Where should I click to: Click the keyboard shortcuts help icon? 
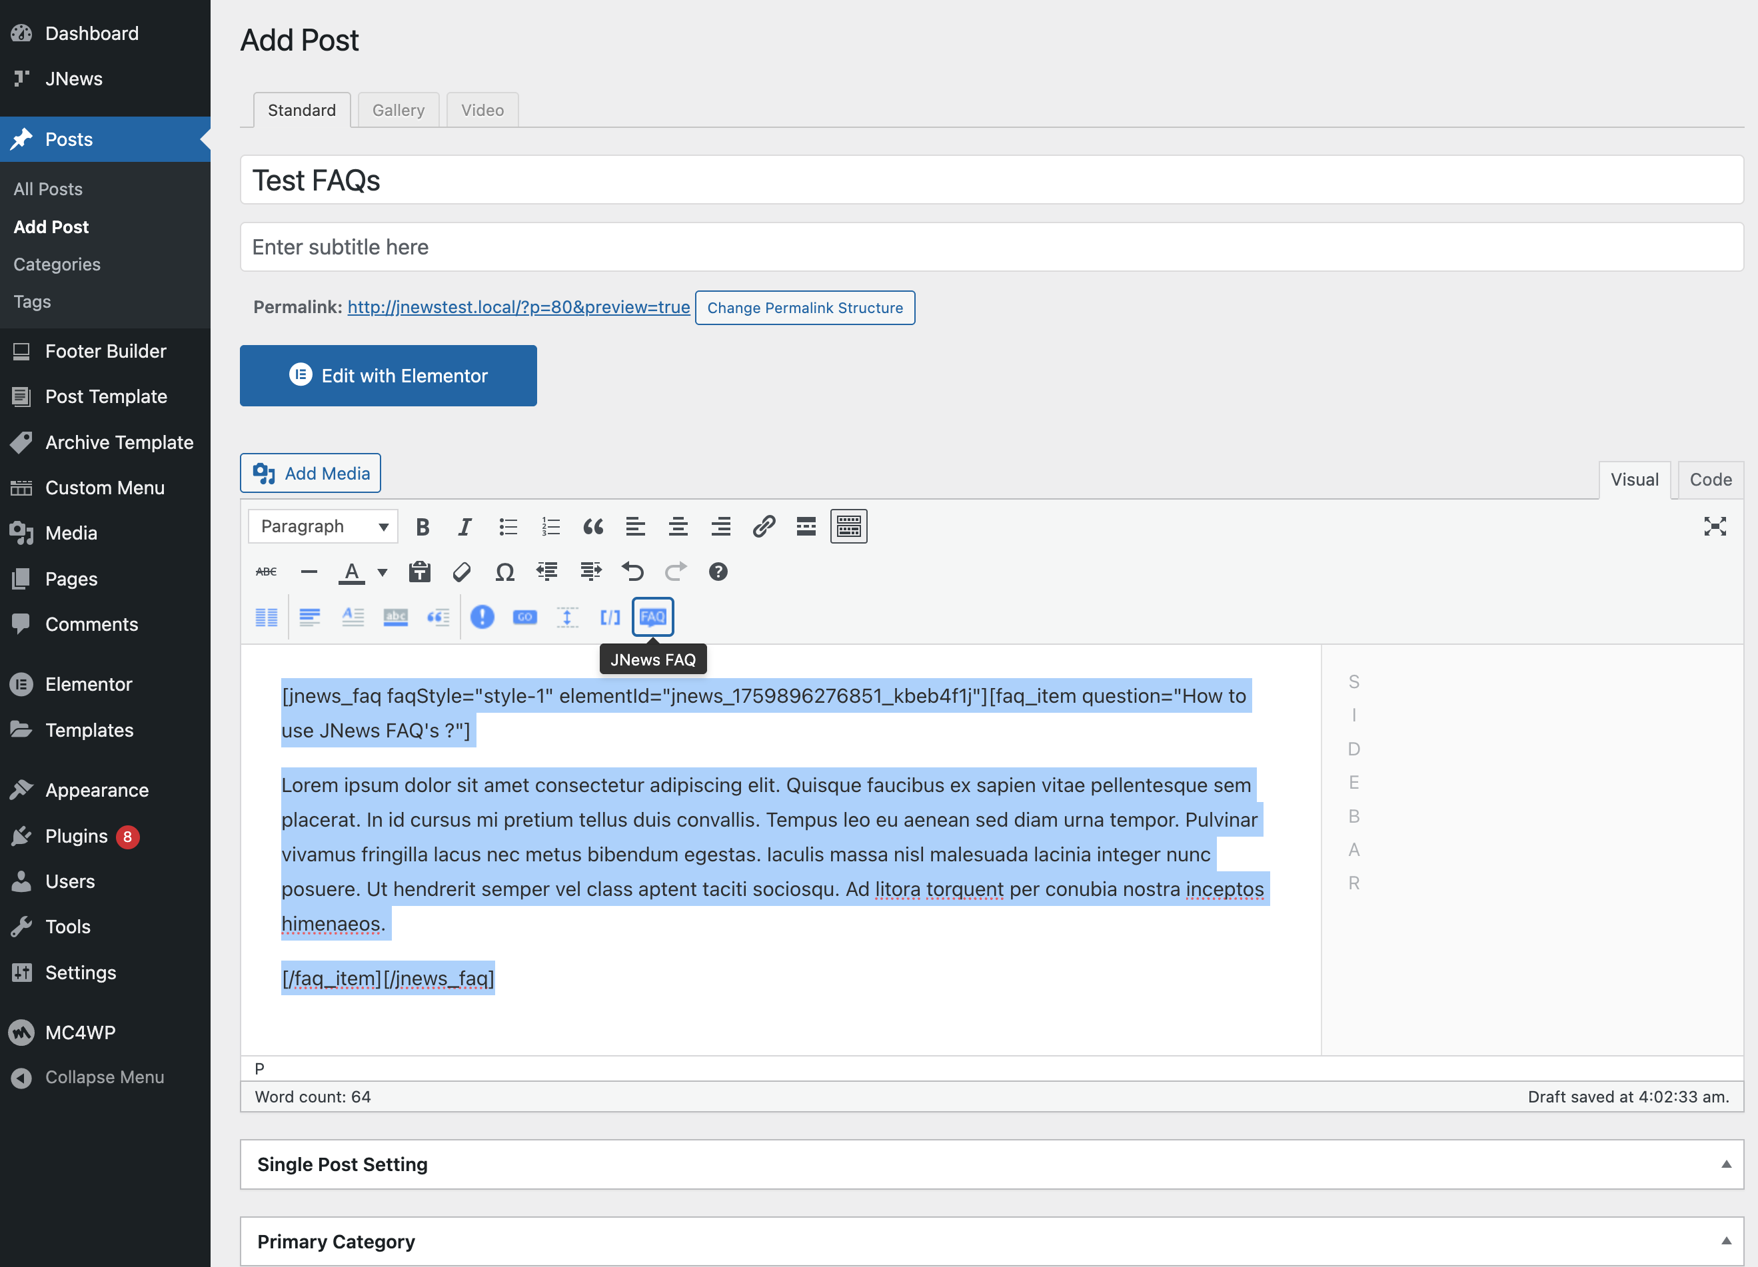tap(718, 572)
